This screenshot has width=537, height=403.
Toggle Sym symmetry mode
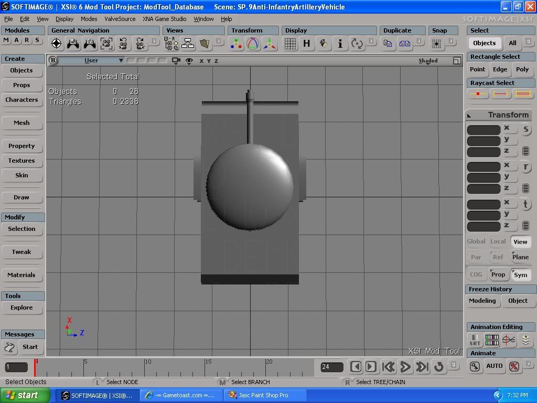(520, 274)
